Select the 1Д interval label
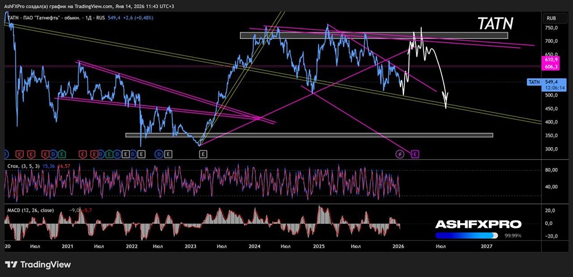Image resolution: width=573 pixels, height=277 pixels. point(89,18)
